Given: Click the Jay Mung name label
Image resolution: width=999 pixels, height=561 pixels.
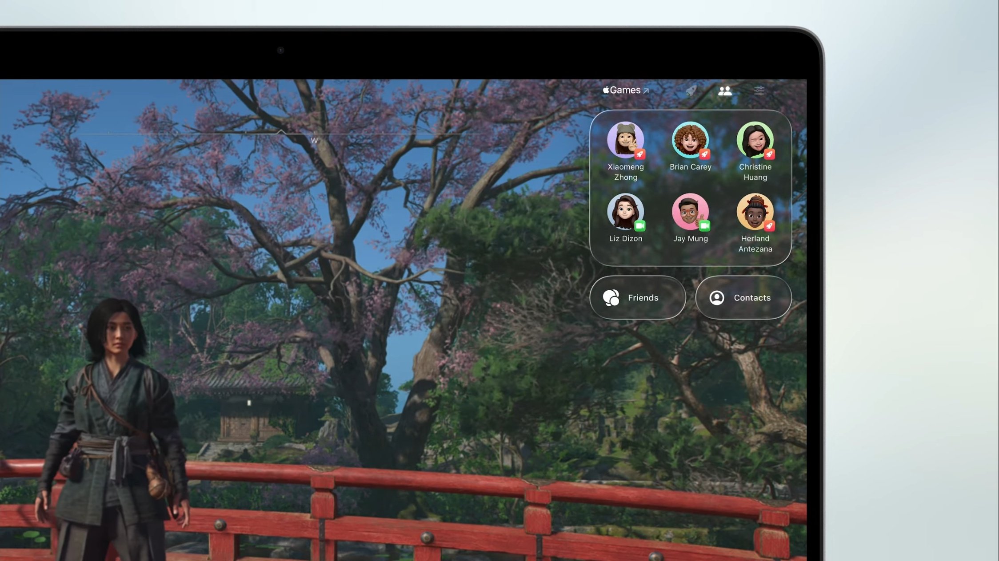Looking at the screenshot, I should (690, 238).
